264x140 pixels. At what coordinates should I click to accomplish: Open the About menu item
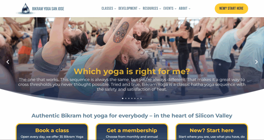pos(185,8)
